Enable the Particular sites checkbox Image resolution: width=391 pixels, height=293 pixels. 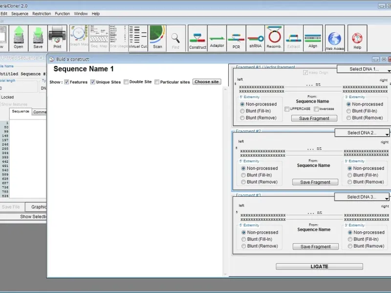(x=157, y=82)
